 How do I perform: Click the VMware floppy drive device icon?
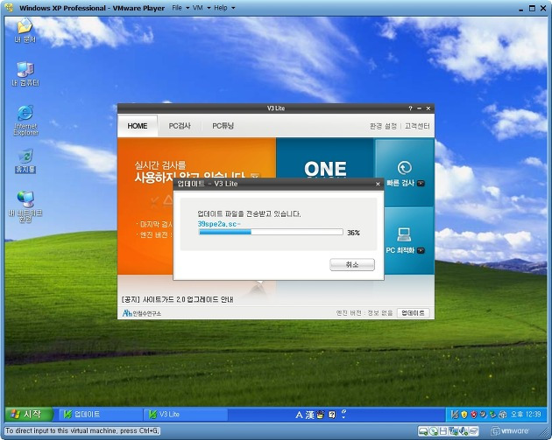[x=443, y=431]
